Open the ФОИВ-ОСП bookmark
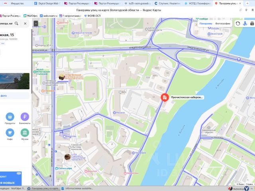255x191 pixels. pos(92,16)
